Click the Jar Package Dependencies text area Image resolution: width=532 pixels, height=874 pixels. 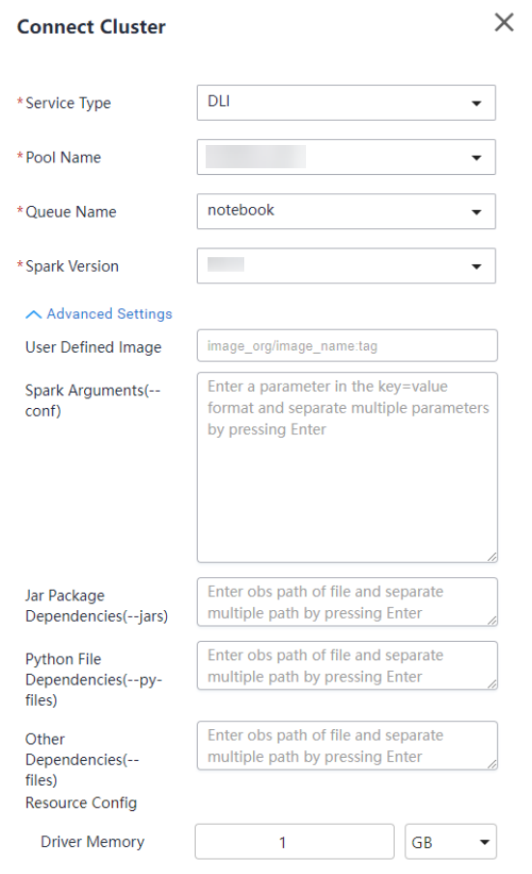pyautogui.click(x=348, y=602)
